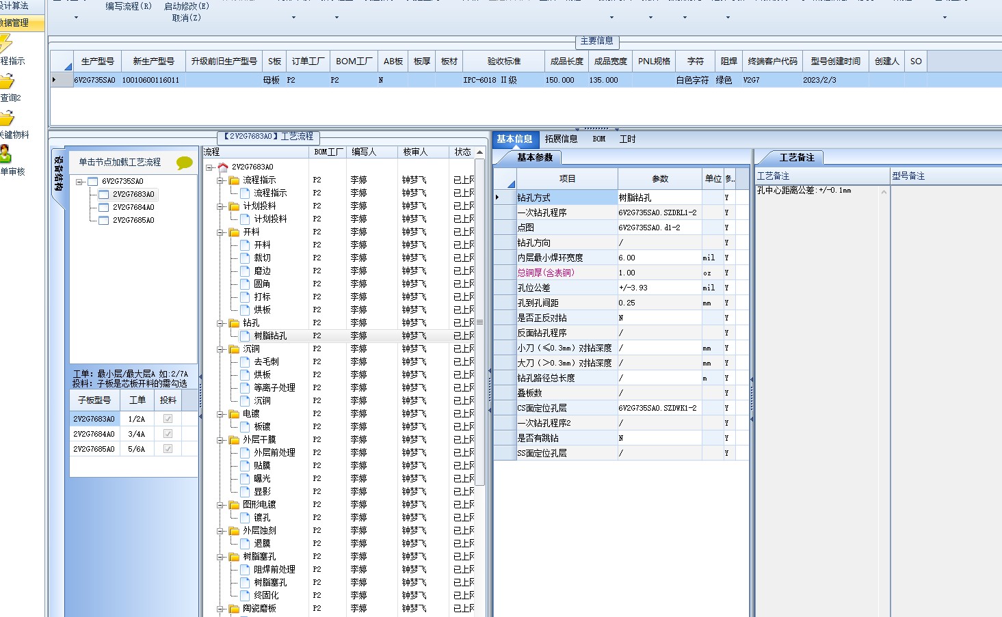Tick the box before node 6V2G735SA0

[x=93, y=182]
